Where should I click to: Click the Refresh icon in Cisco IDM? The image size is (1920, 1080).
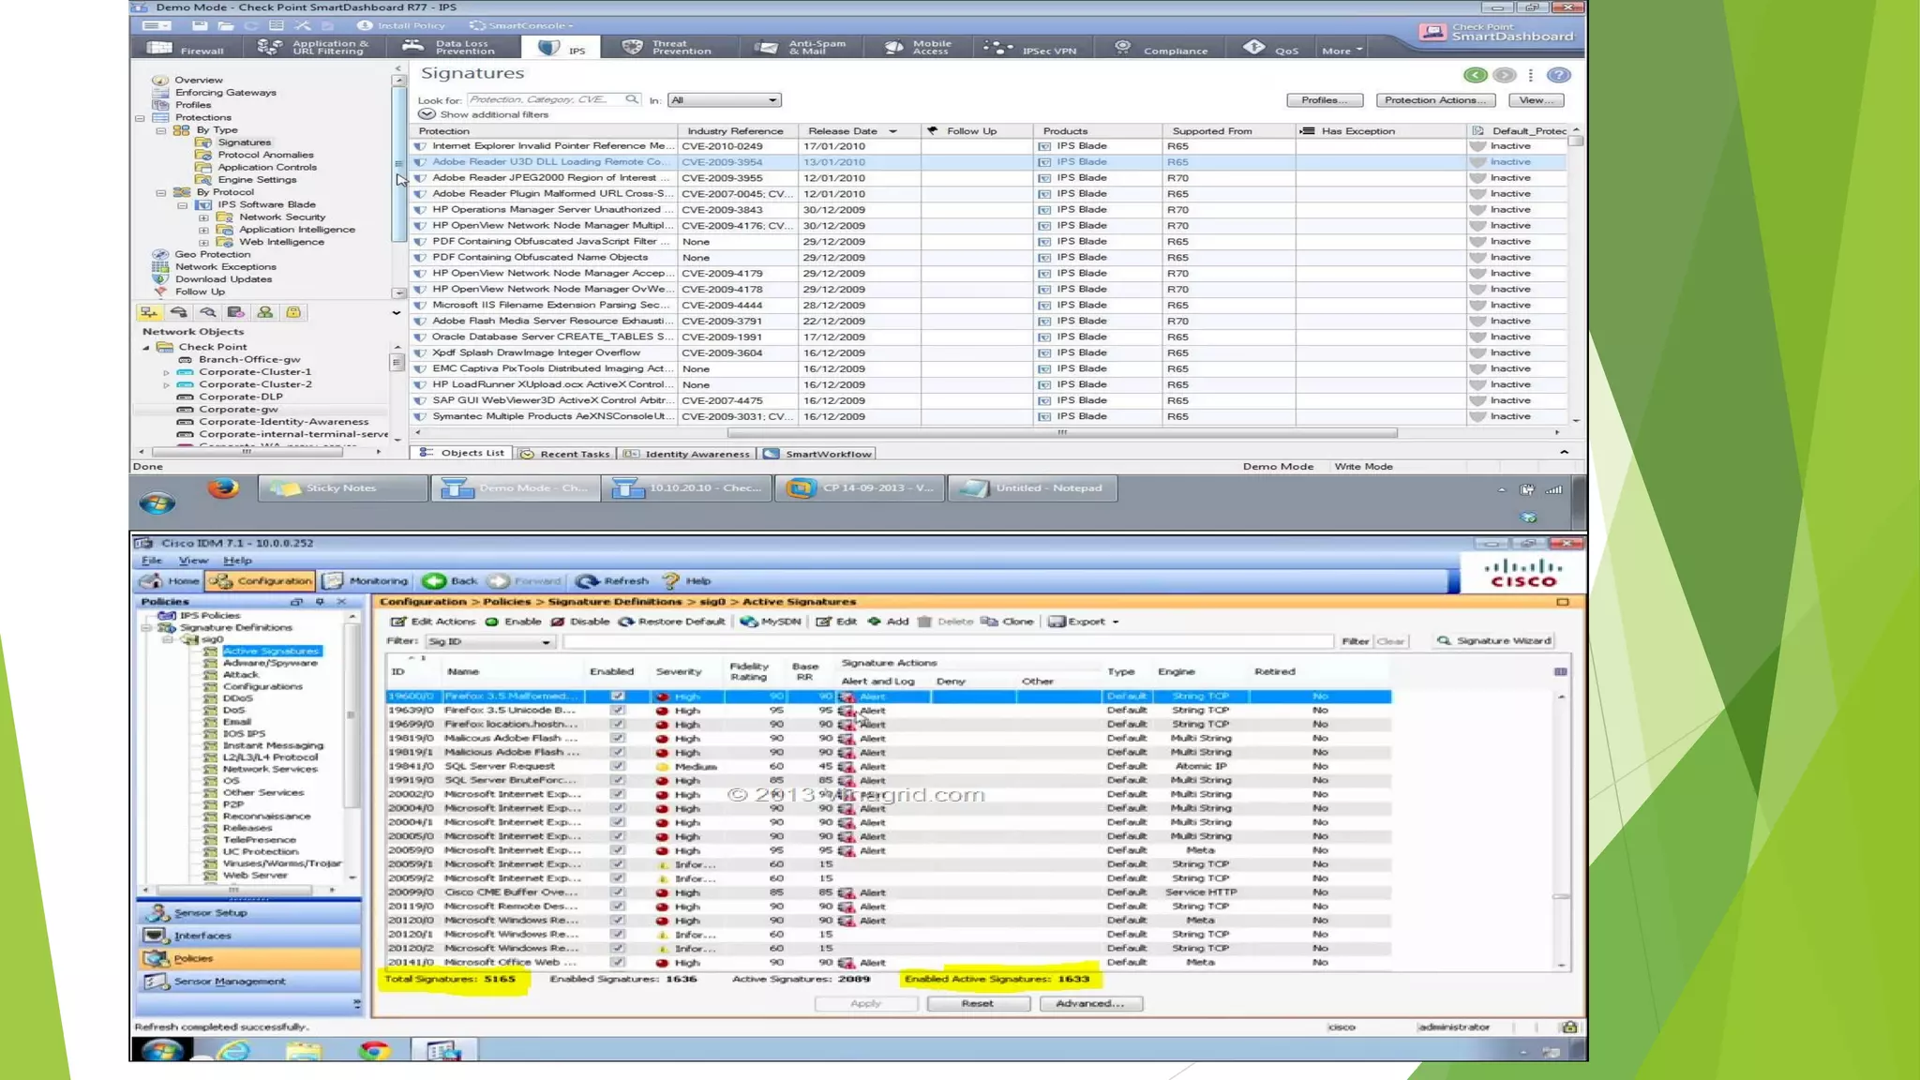587,581
